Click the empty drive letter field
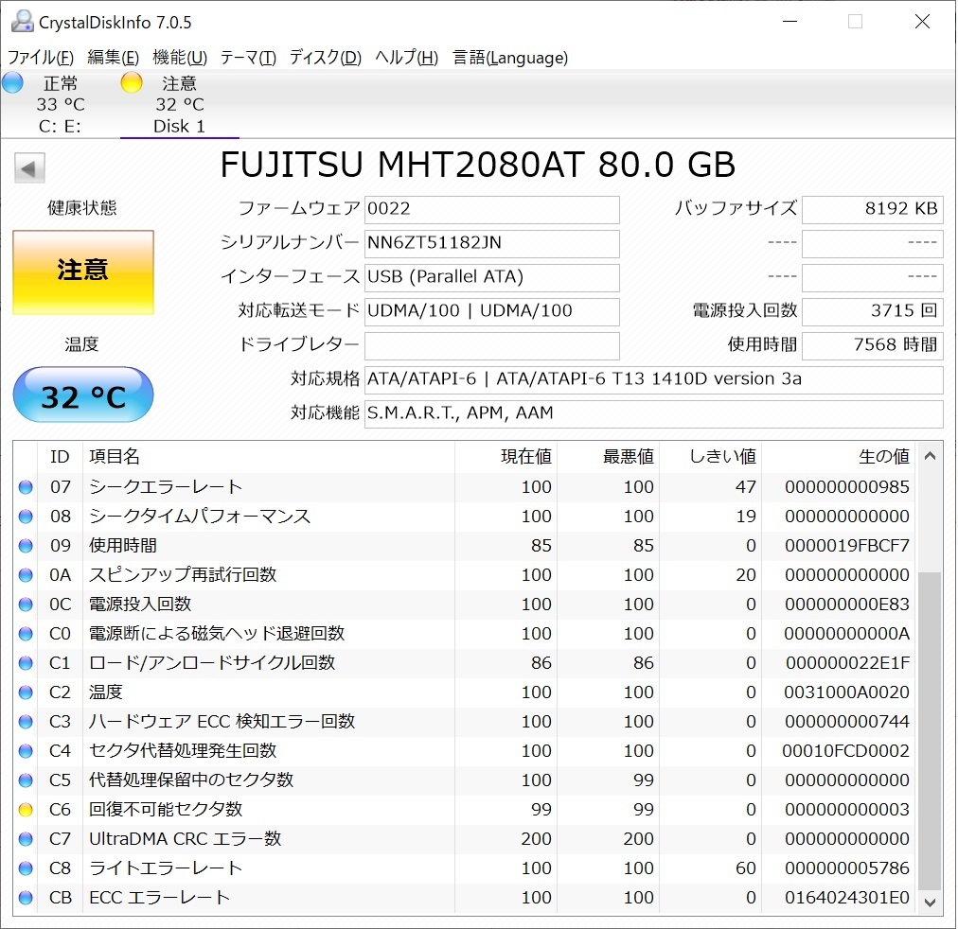The image size is (958, 929). coord(492,345)
